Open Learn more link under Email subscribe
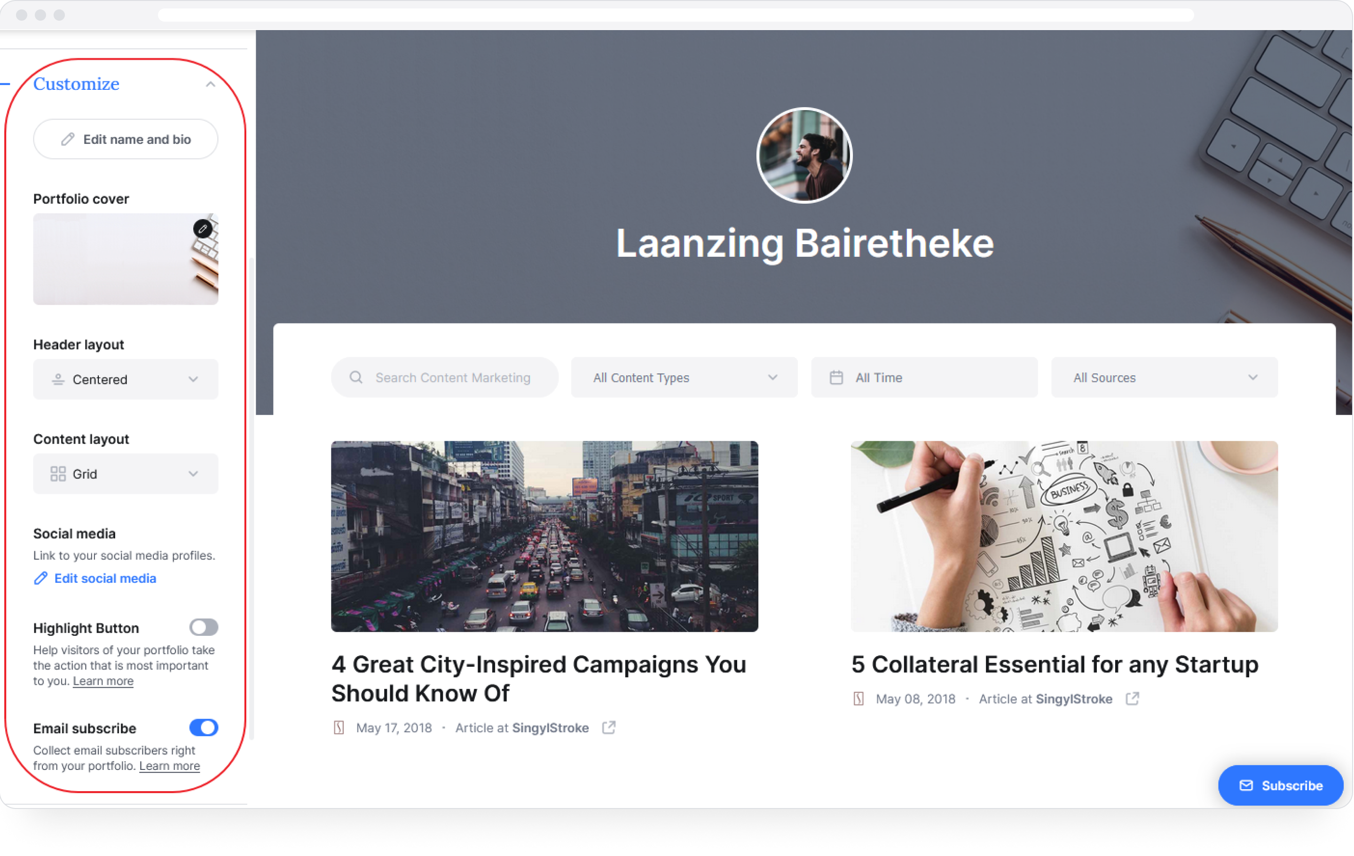The image size is (1354, 856). [169, 766]
